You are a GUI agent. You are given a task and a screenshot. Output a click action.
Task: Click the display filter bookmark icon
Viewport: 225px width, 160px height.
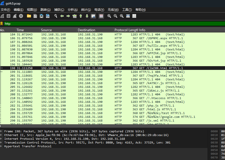point(2,24)
